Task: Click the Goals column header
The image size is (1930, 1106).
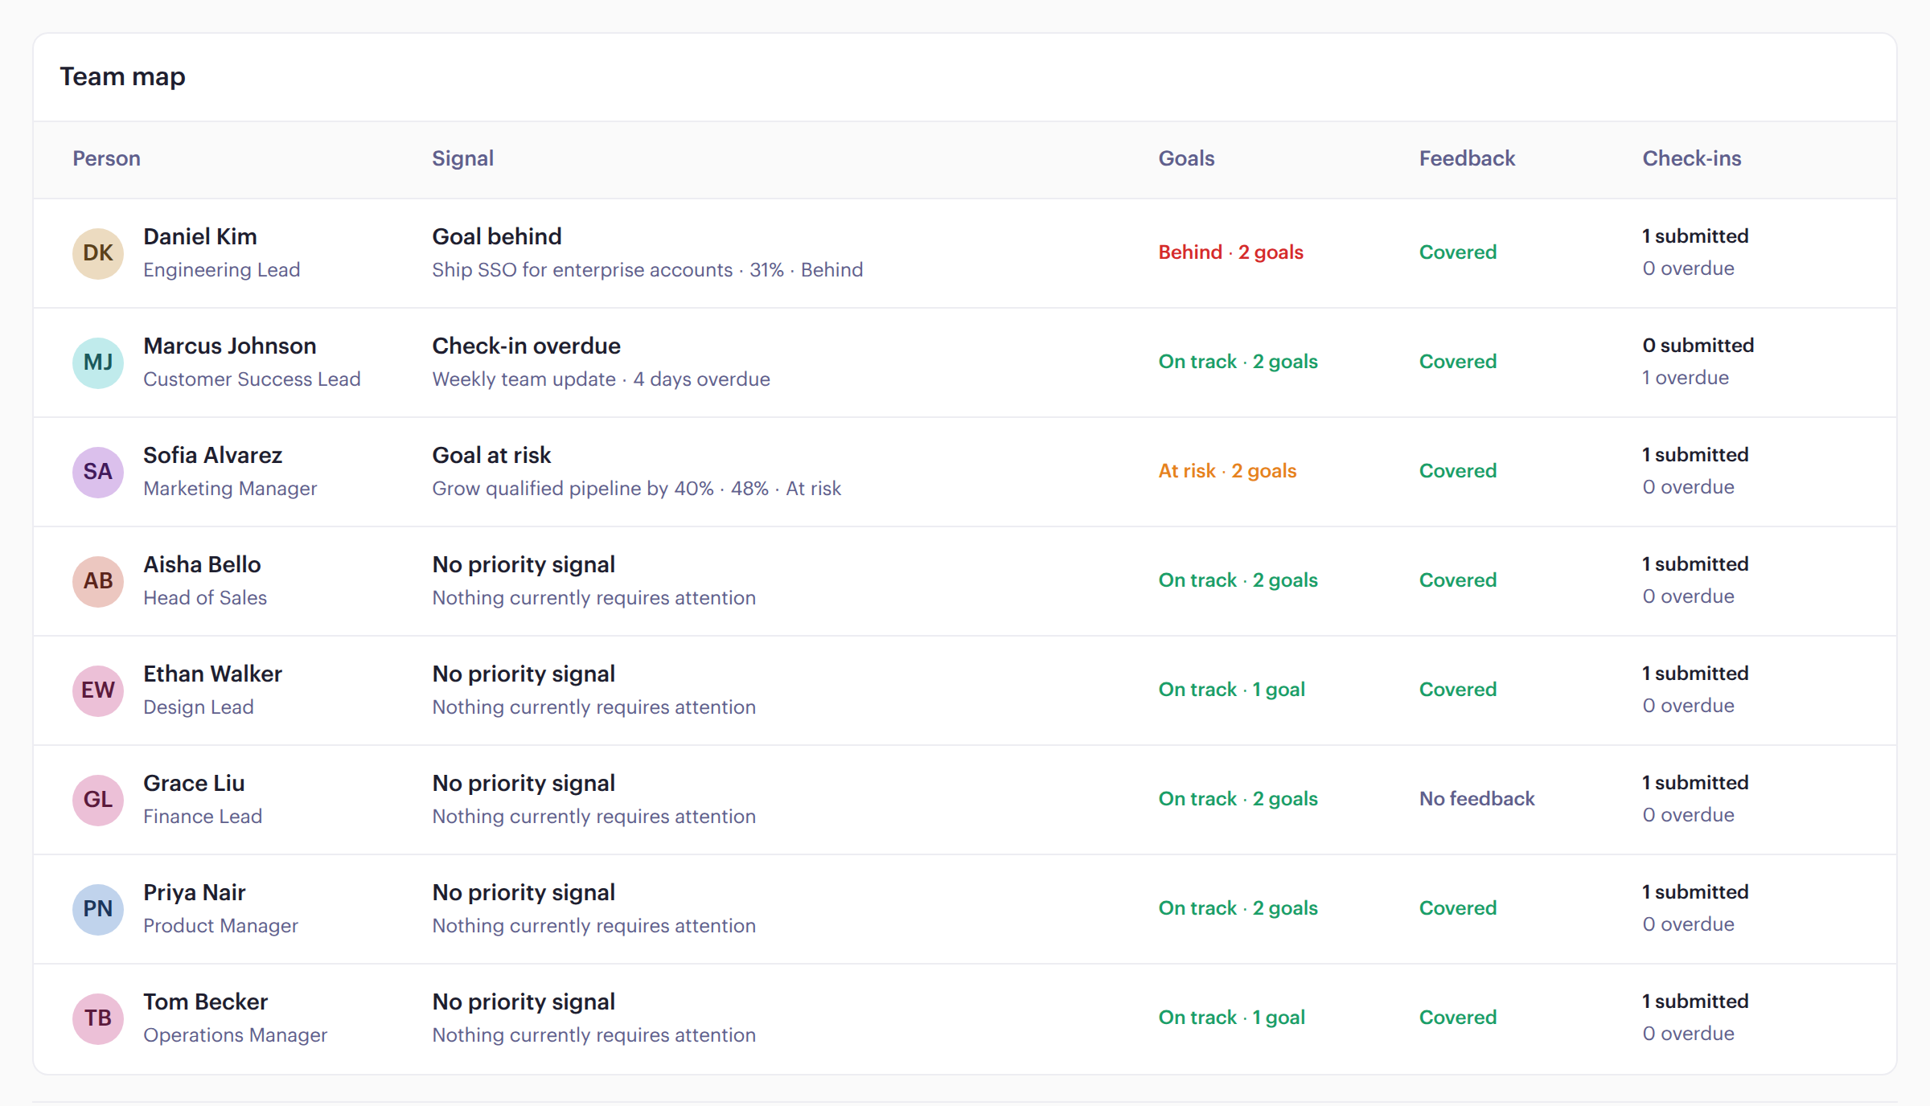Action: [1186, 158]
